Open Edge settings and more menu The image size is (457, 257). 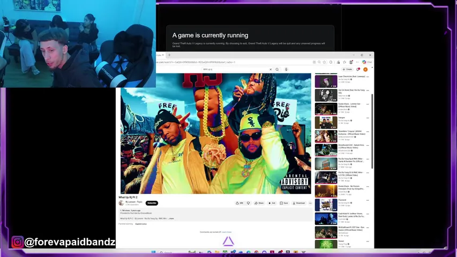[357, 62]
